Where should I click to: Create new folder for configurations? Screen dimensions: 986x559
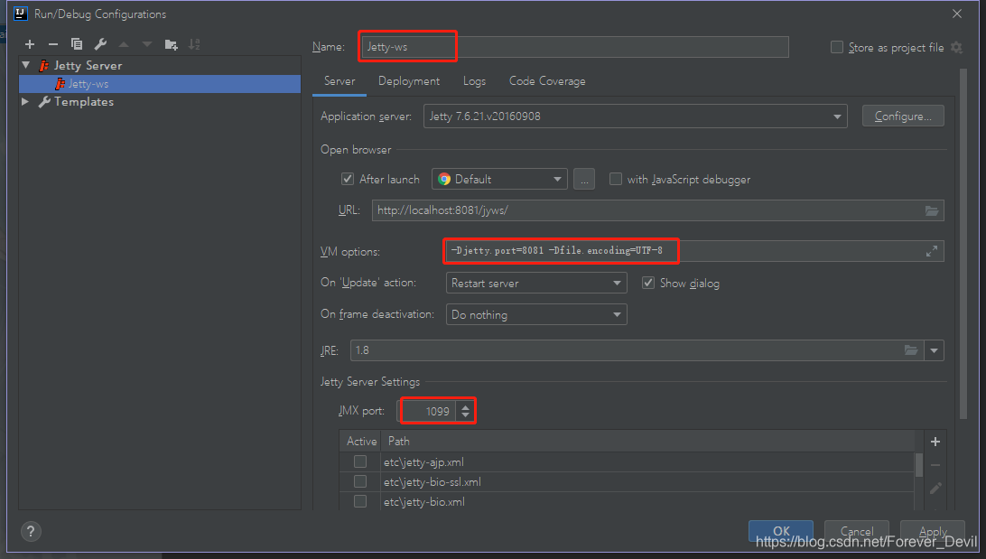(x=171, y=44)
